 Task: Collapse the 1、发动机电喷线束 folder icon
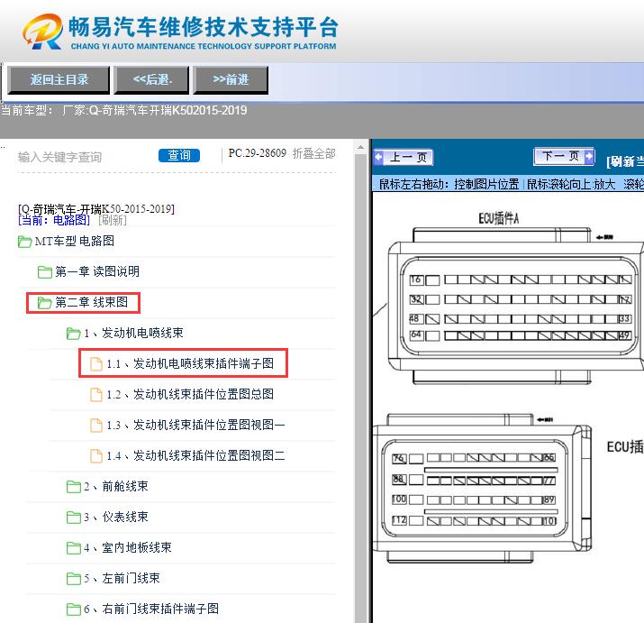[73, 333]
